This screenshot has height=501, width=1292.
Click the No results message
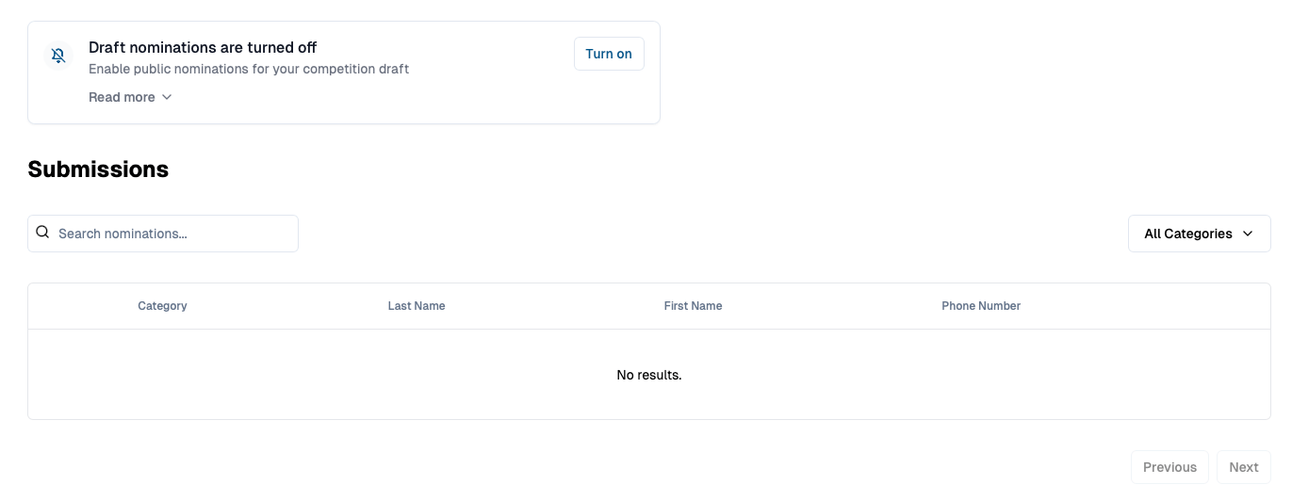(x=648, y=375)
